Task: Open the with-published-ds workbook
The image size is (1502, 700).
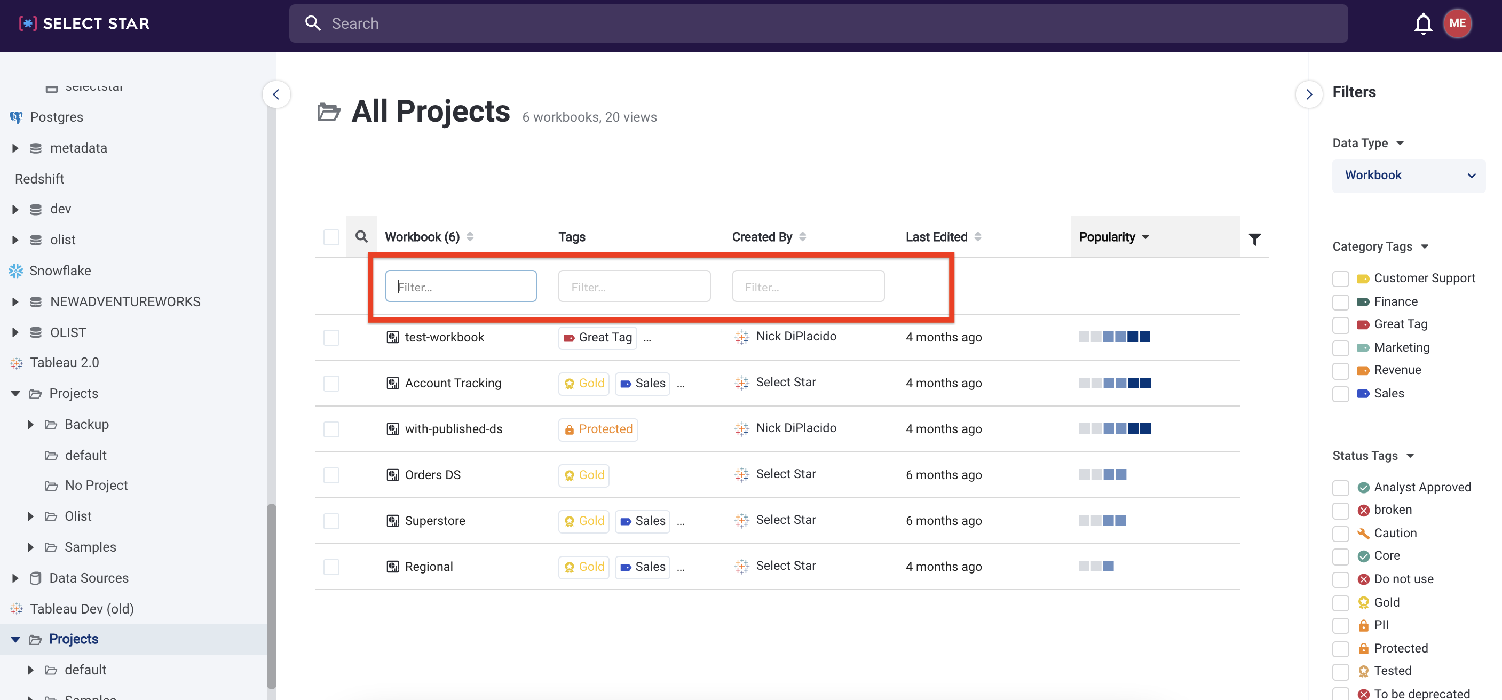Action: pyautogui.click(x=454, y=429)
